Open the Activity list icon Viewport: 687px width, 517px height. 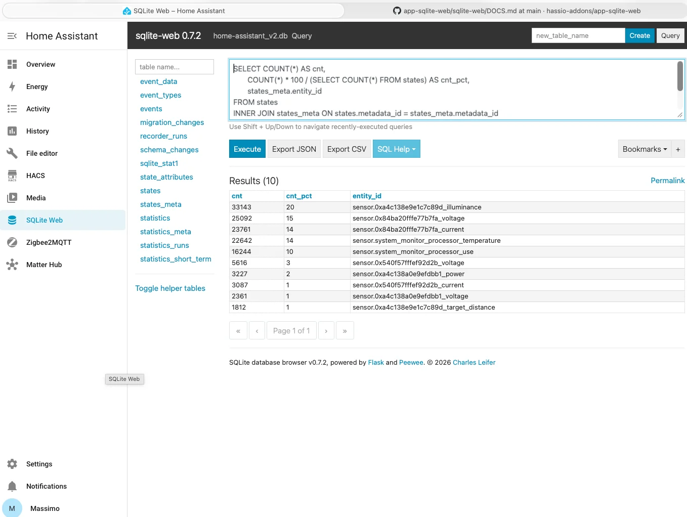pos(12,109)
